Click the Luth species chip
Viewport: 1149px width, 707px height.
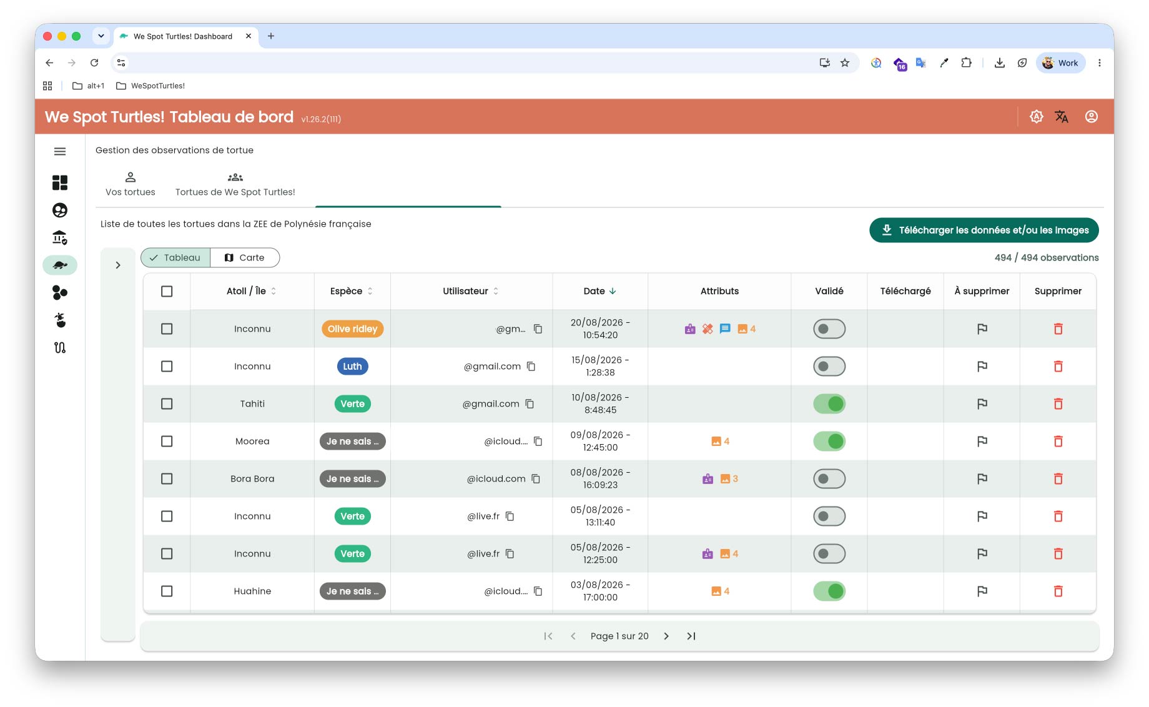[352, 367]
